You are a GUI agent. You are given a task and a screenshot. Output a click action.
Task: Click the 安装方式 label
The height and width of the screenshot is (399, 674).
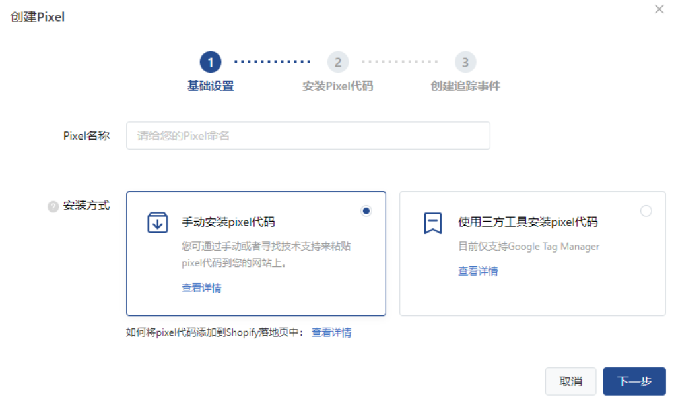click(86, 206)
